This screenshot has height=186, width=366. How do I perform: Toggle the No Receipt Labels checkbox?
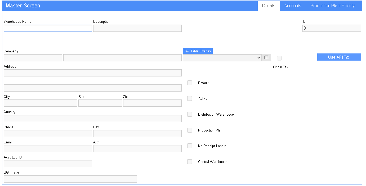[x=190, y=146]
